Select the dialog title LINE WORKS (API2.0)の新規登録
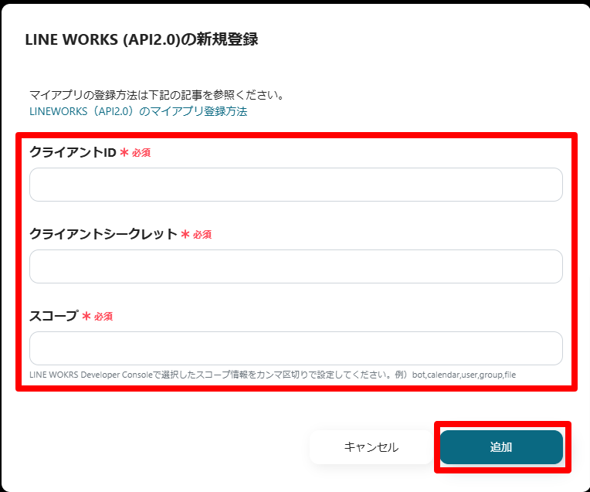The width and height of the screenshot is (590, 492). click(141, 39)
